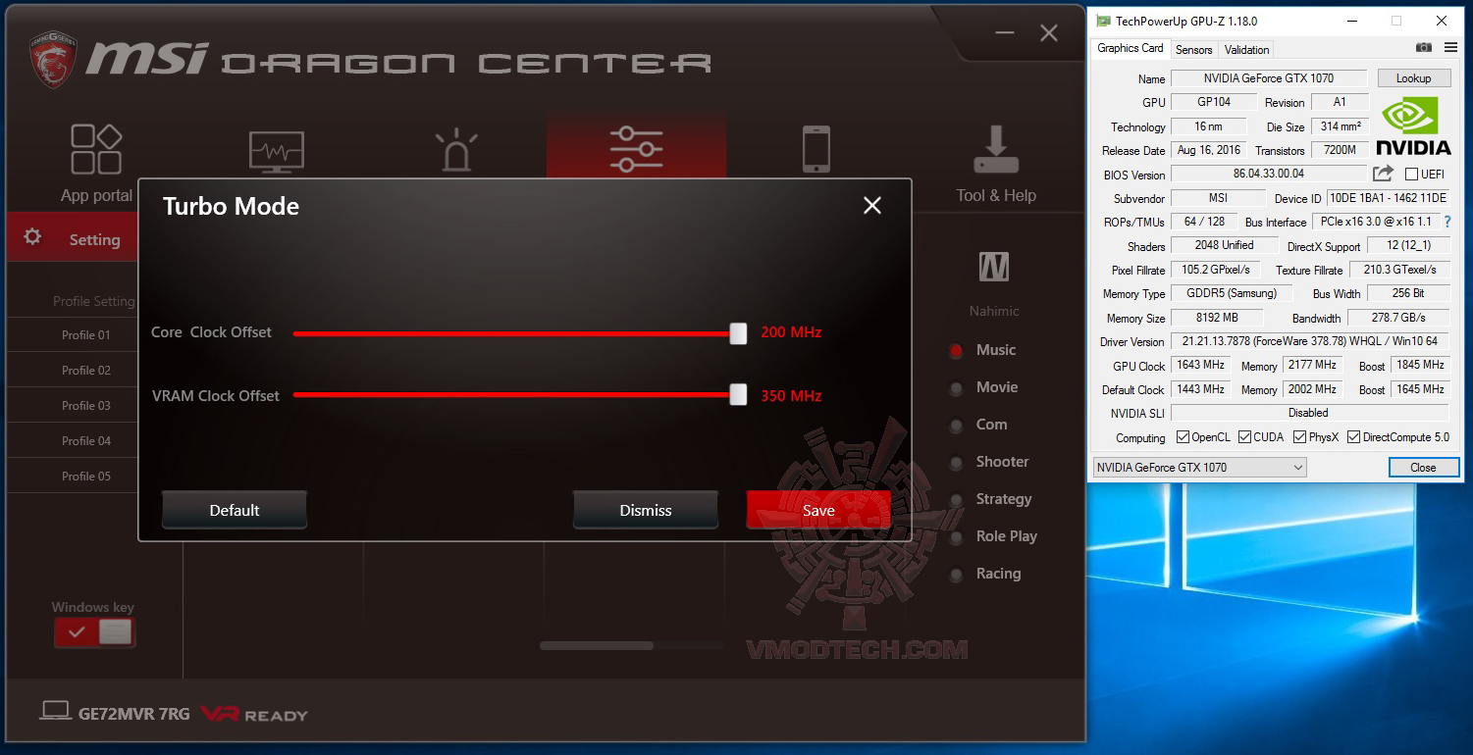Select the equalizer Settings tab icon
Screen dimensions: 1473x755
636,149
